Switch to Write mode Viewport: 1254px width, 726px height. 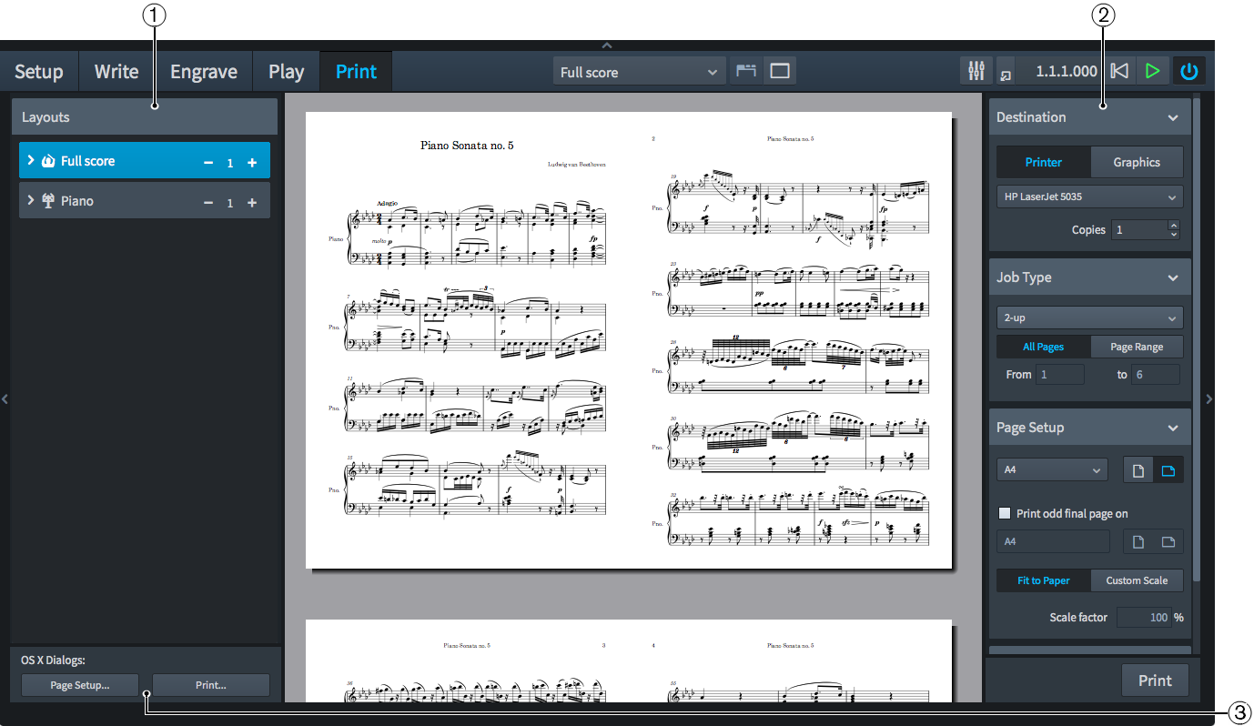tap(116, 72)
